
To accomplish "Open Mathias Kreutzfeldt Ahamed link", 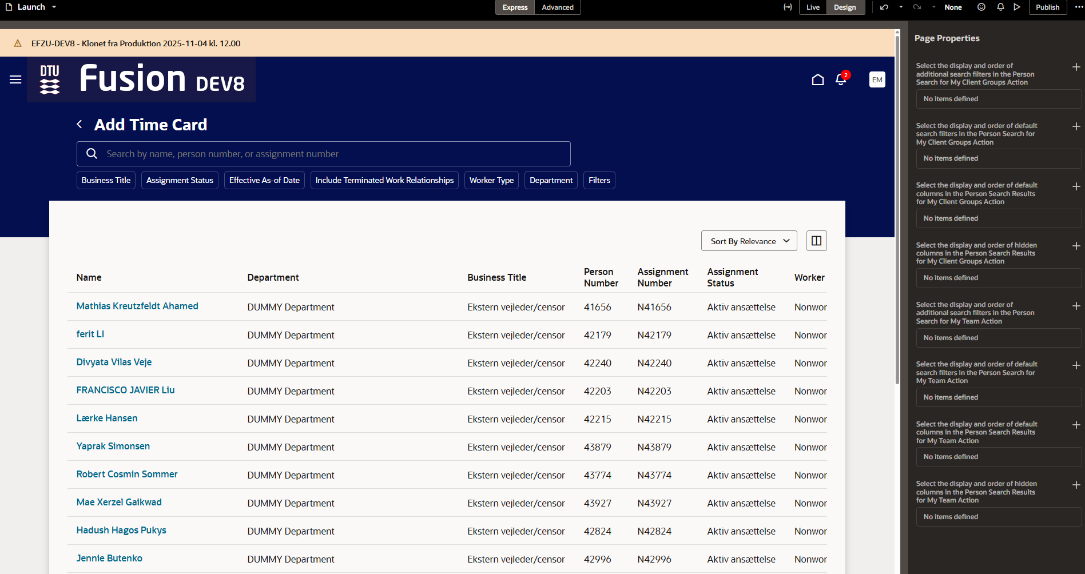I will click(x=137, y=306).
